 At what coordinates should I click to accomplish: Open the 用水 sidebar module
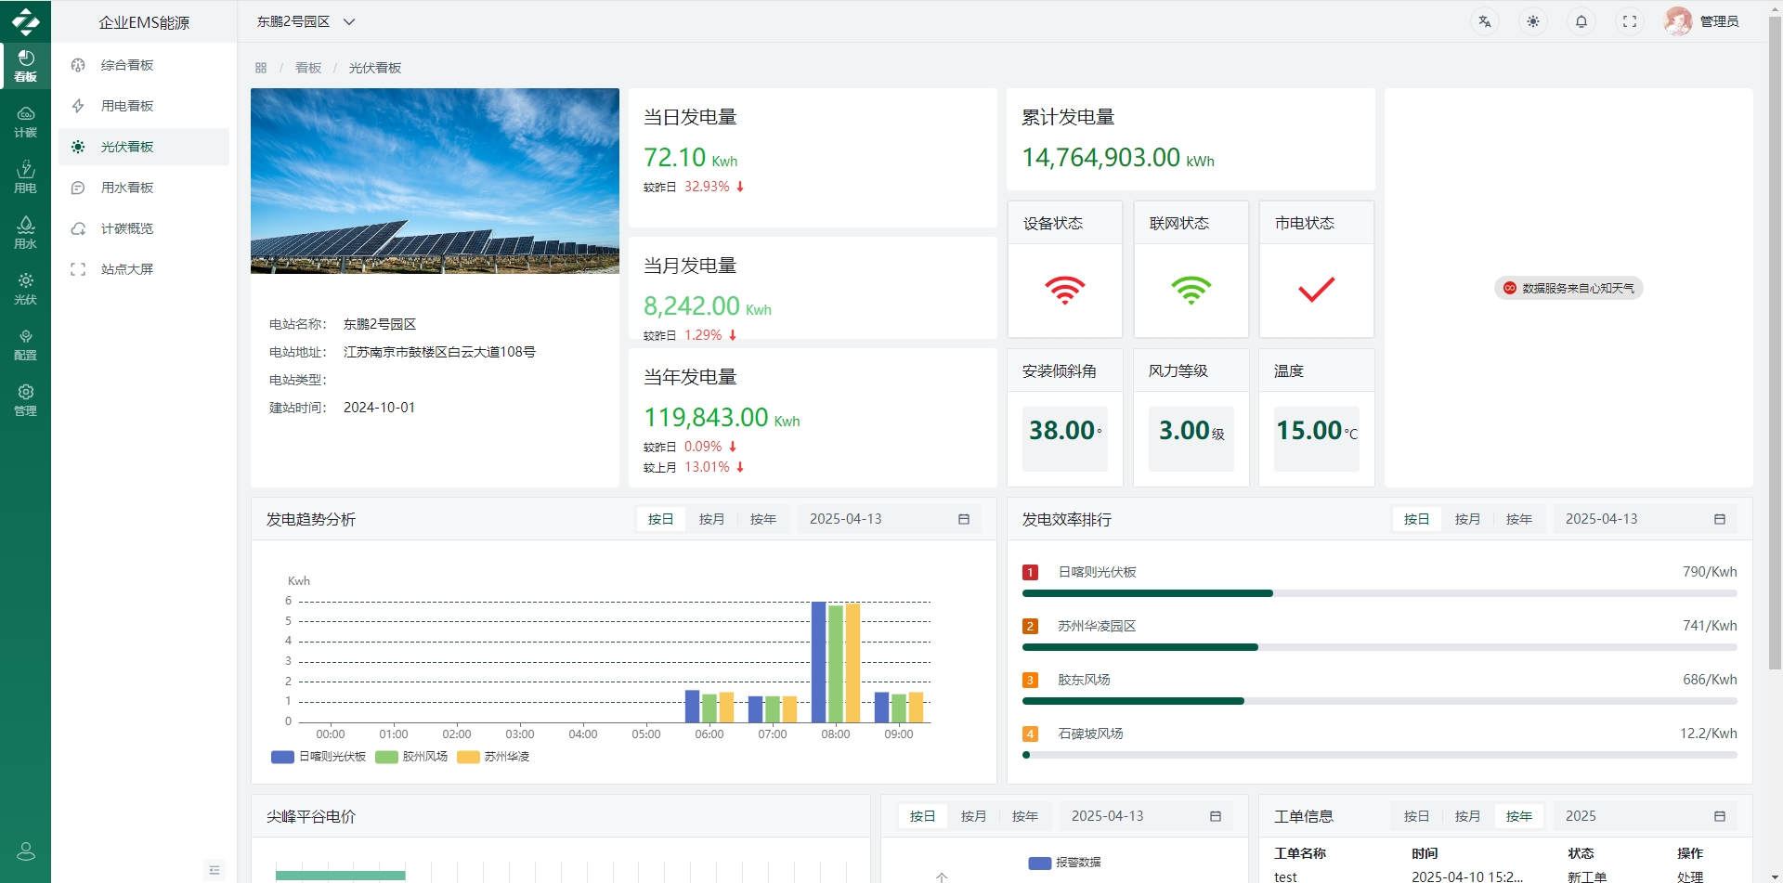pyautogui.click(x=25, y=233)
